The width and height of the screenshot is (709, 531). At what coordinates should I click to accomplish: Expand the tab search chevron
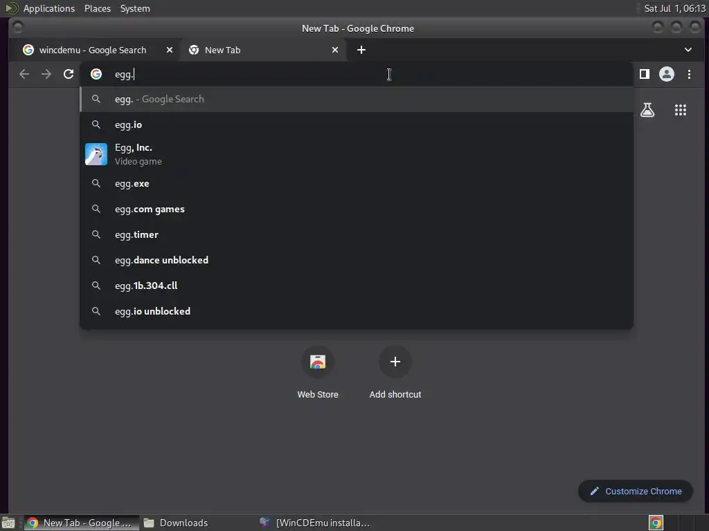click(688, 50)
